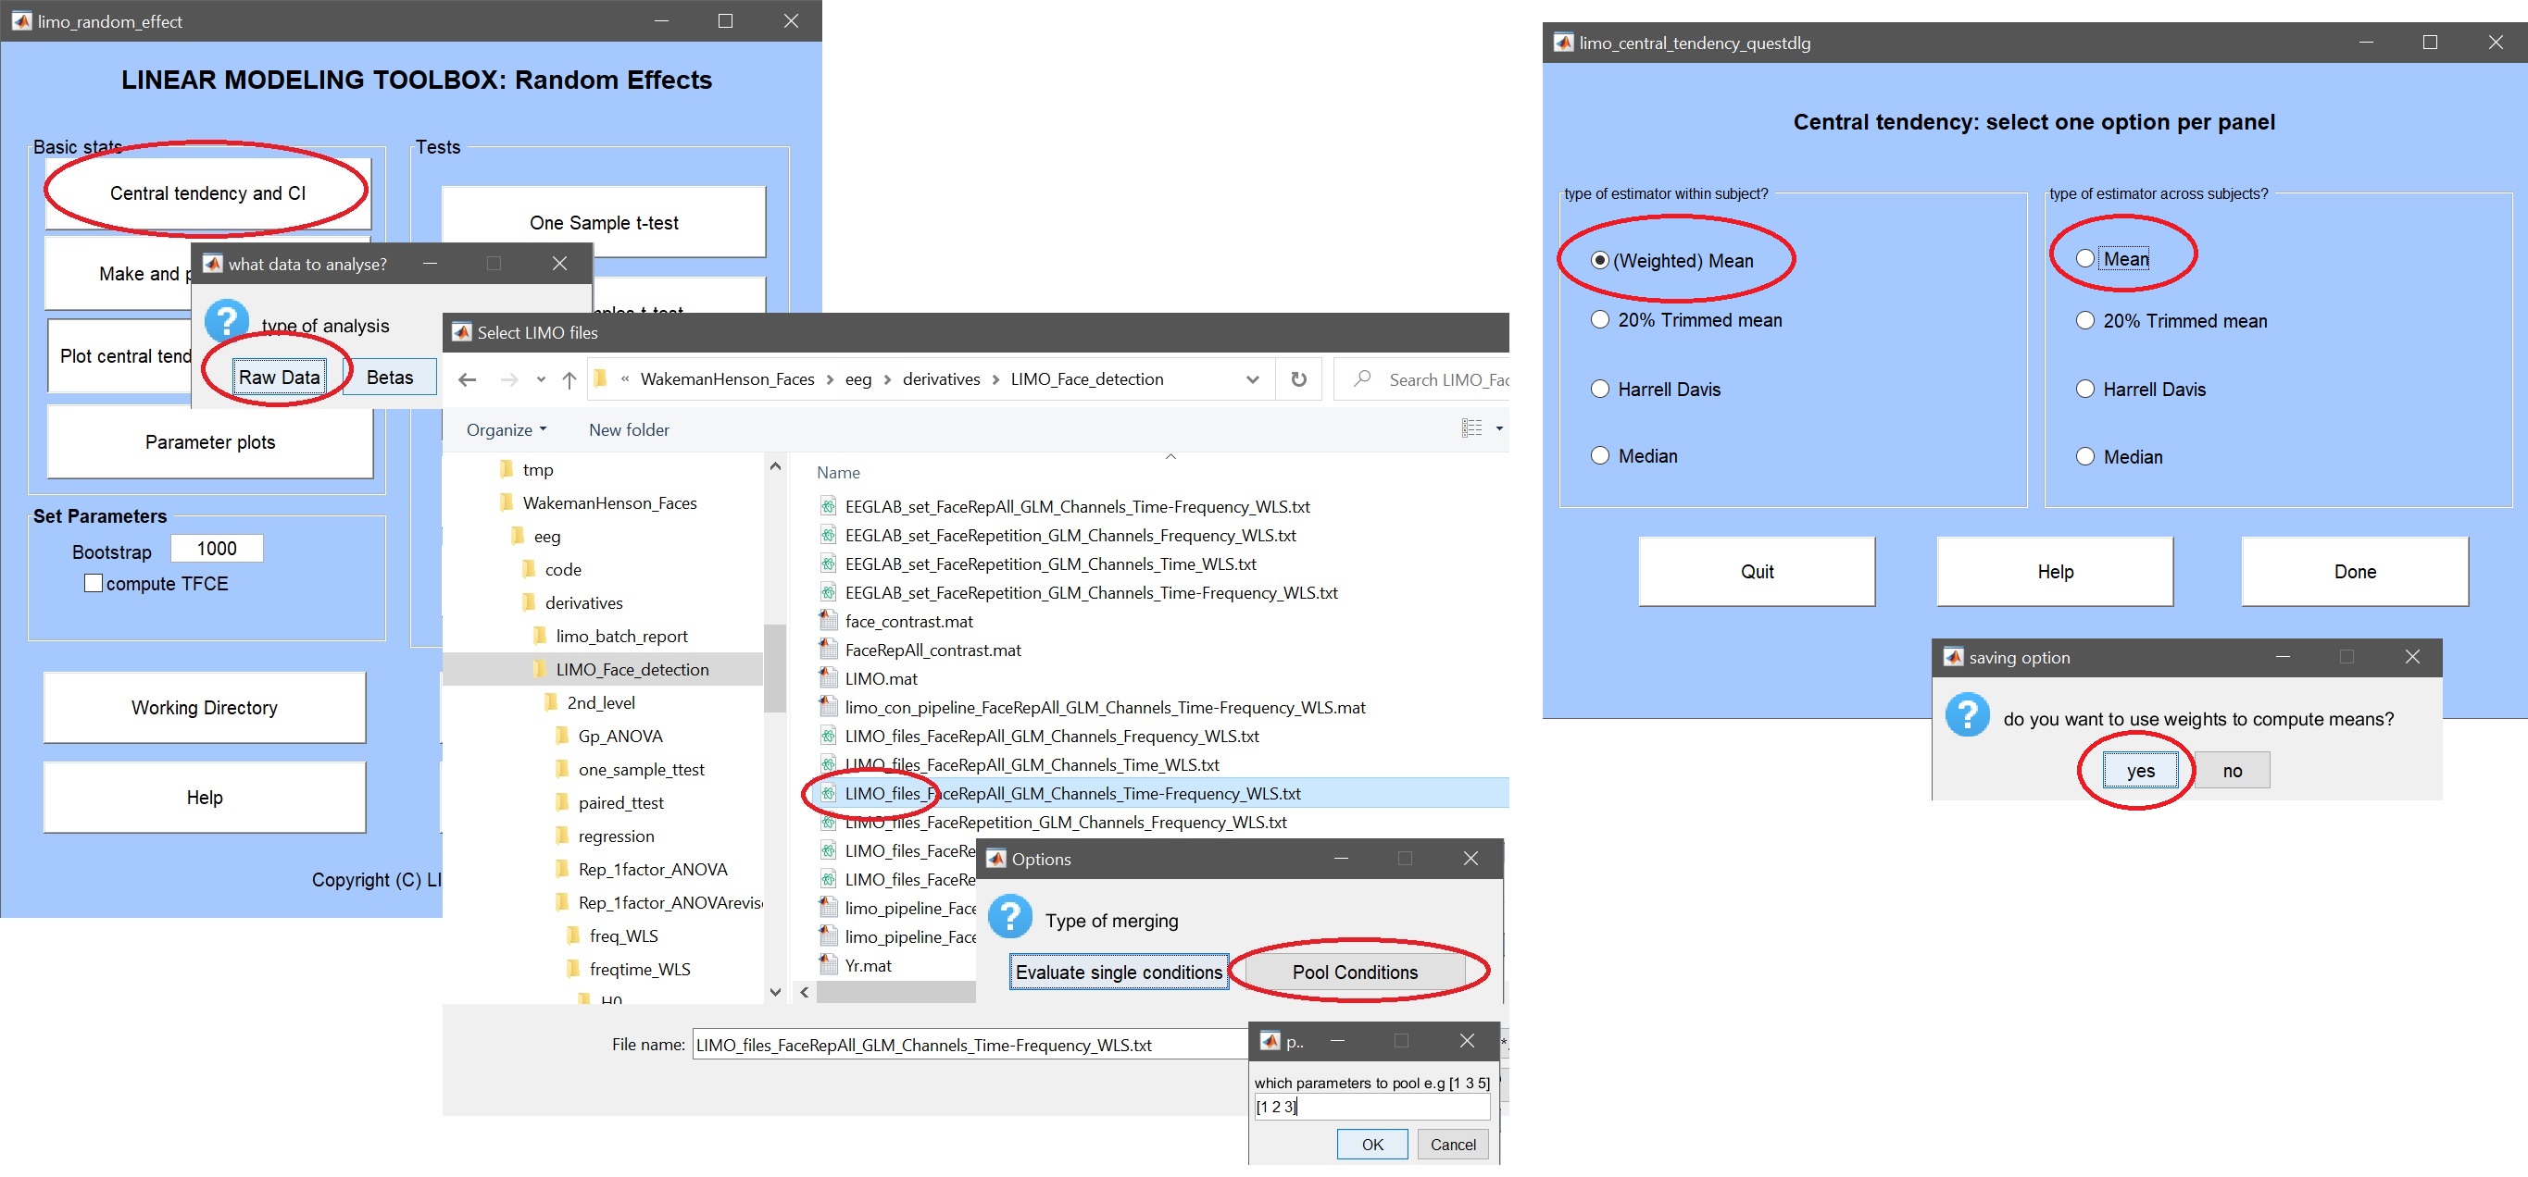
Task: Open the Organize dropdown menu
Action: [x=506, y=429]
